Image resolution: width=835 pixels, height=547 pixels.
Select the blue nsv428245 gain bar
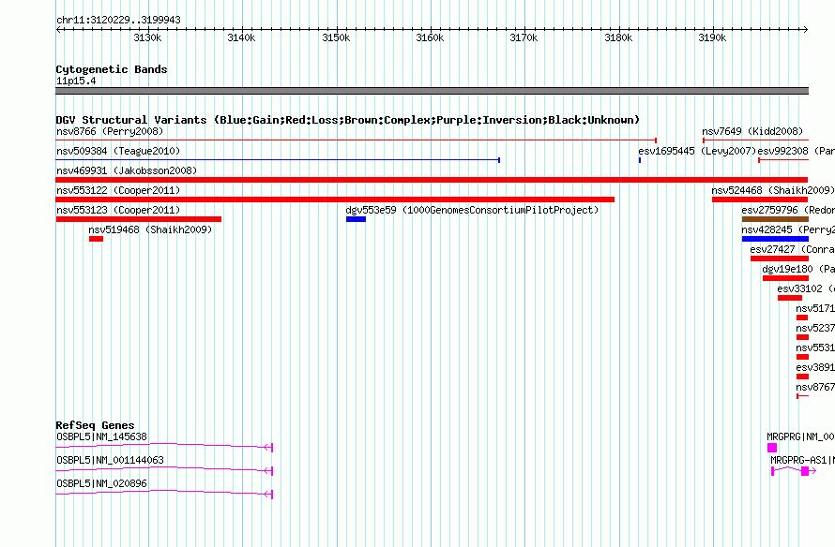(x=775, y=239)
